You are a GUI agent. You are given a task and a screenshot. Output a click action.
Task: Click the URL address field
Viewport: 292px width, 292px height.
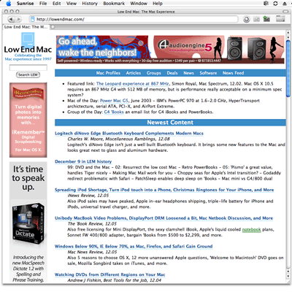point(134,19)
